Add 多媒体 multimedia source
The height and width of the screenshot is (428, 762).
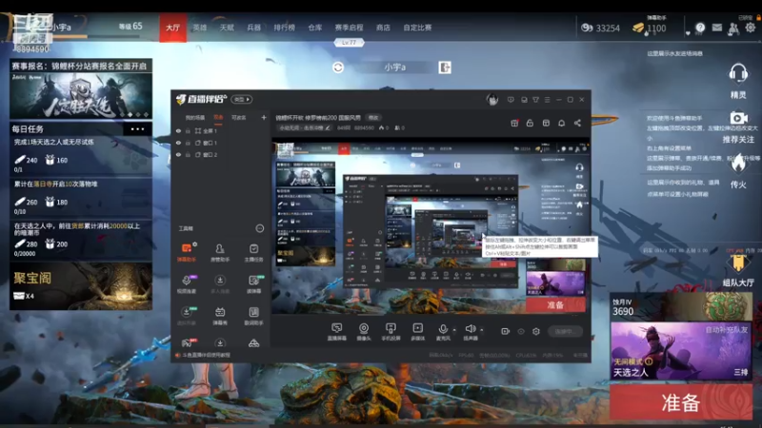417,331
